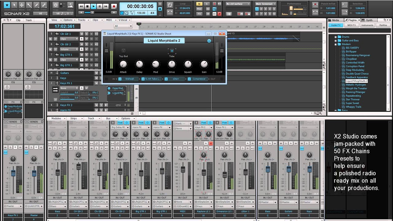Toggle the PDC override button
Screen dimensions: 393x221
pyautogui.click(x=200, y=9)
